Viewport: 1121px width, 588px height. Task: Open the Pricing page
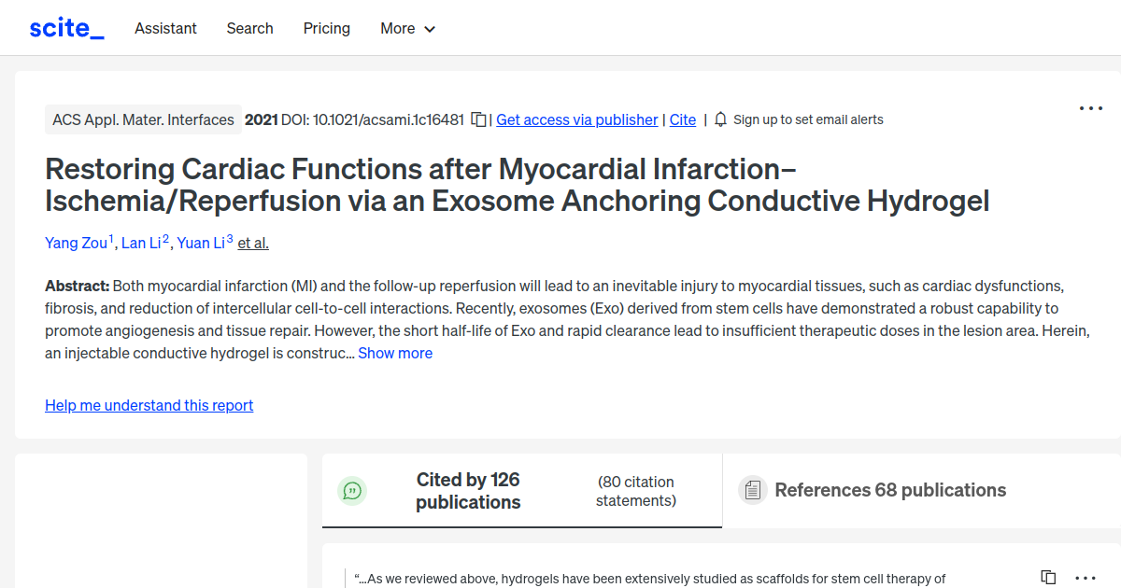pos(326,28)
